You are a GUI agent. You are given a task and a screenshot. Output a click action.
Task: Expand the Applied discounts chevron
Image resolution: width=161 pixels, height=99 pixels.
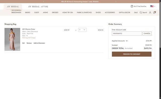(127, 41)
